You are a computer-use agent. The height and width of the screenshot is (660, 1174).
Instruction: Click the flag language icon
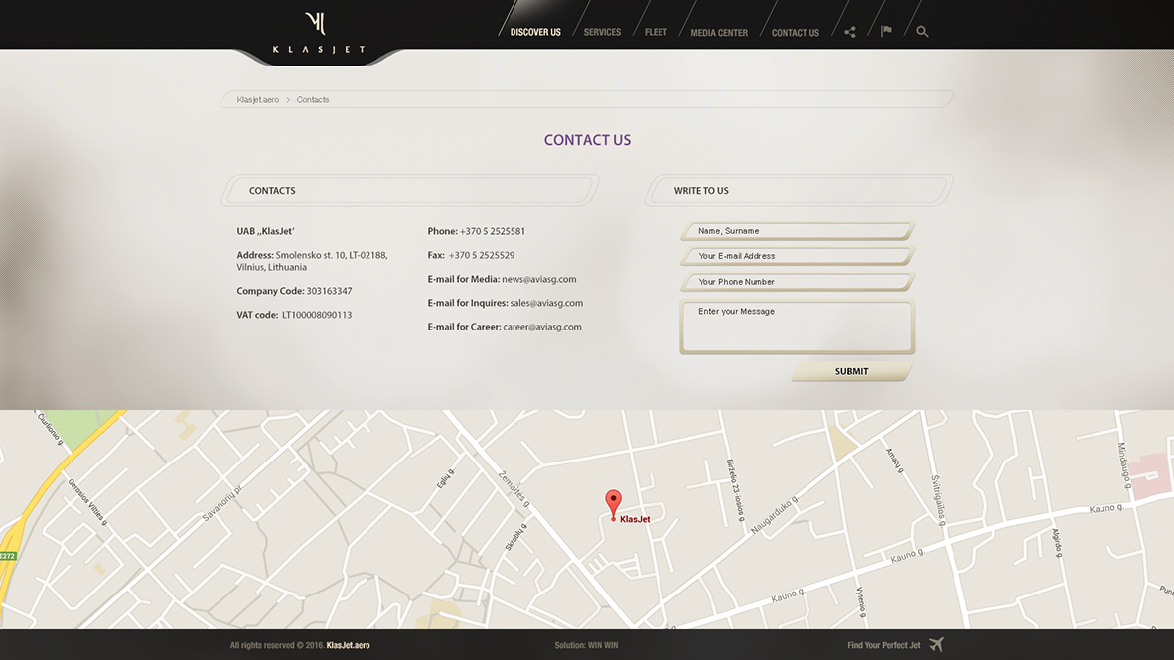click(886, 31)
